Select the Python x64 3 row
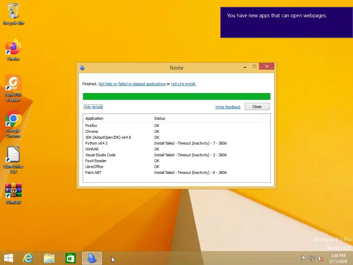Image resolution: width=353 pixels, height=265 pixels. (176, 143)
